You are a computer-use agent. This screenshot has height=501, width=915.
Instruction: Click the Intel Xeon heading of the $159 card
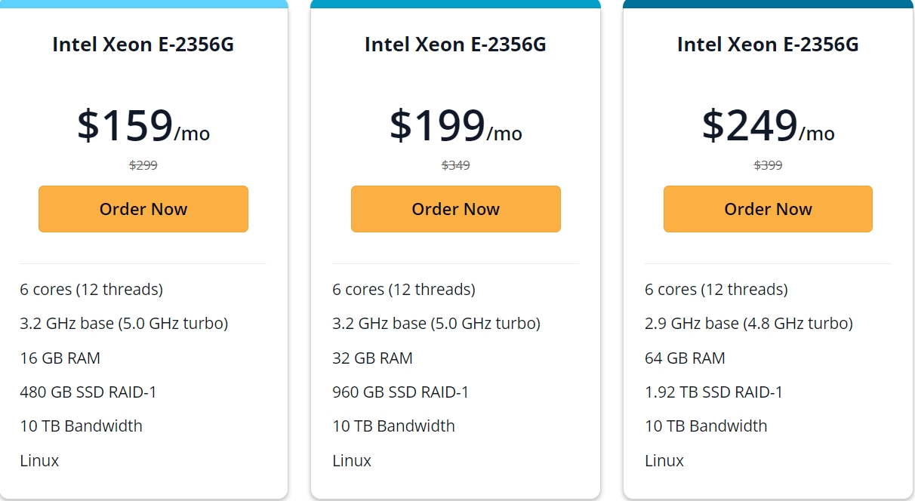pos(143,45)
